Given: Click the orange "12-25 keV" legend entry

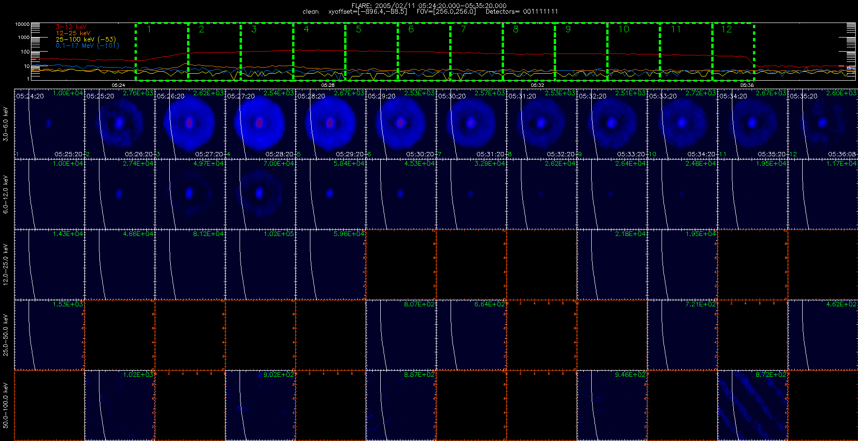Looking at the screenshot, I should [x=73, y=33].
